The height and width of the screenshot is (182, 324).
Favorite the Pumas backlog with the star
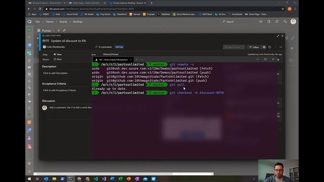click(x=59, y=30)
